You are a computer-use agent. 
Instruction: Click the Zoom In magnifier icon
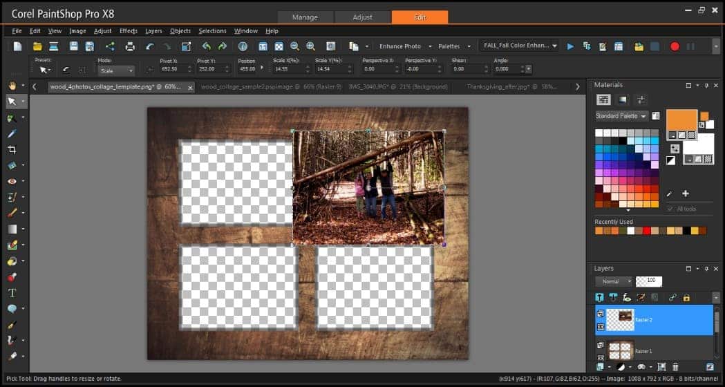coord(310,46)
